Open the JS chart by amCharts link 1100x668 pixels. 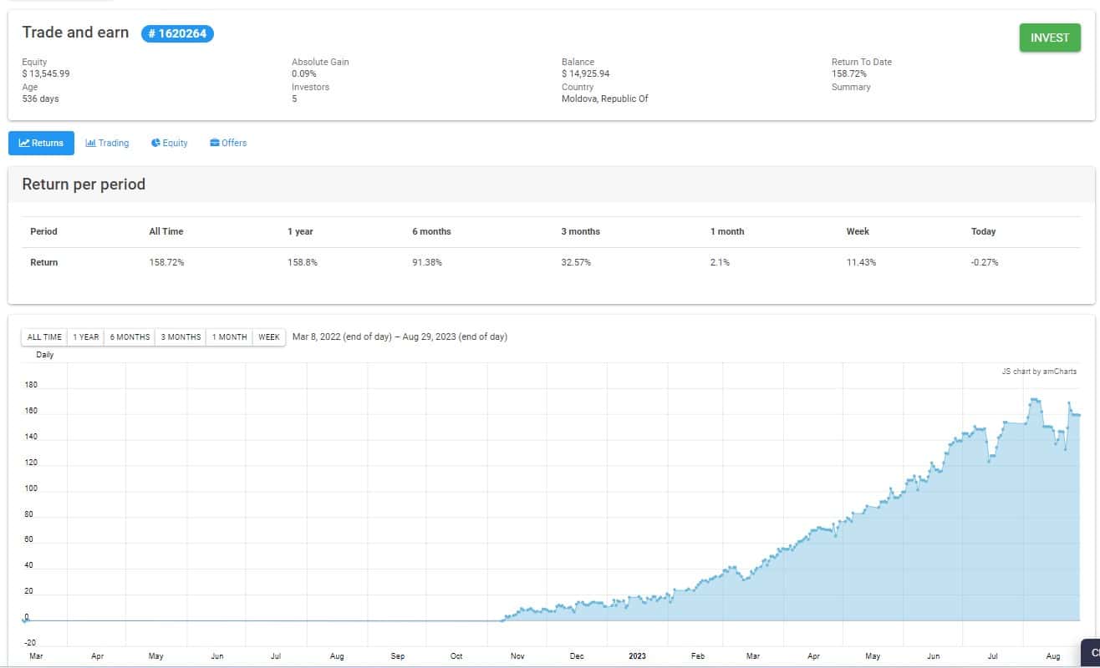[x=1039, y=372]
